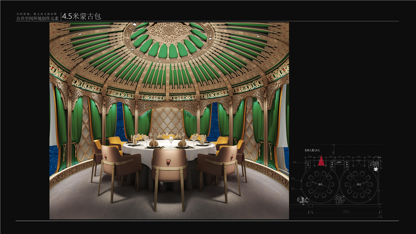
Task: Click the red triangle viewpoint marker
Action: [x=321, y=161]
